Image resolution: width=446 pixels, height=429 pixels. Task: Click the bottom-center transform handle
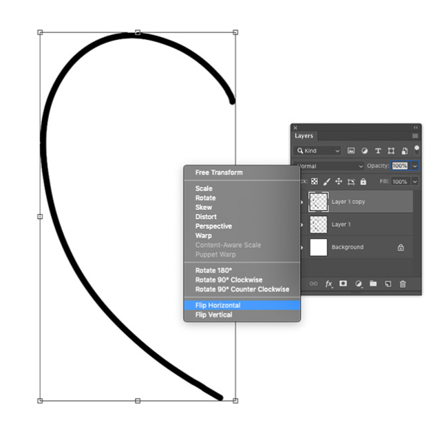[x=138, y=401]
